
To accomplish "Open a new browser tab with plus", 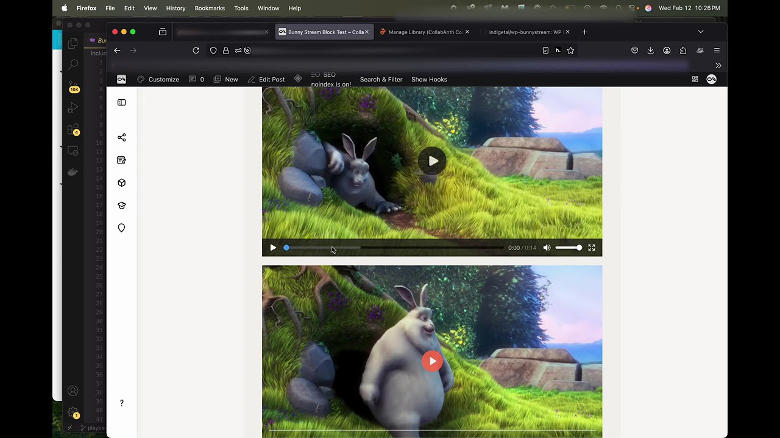I will point(584,32).
